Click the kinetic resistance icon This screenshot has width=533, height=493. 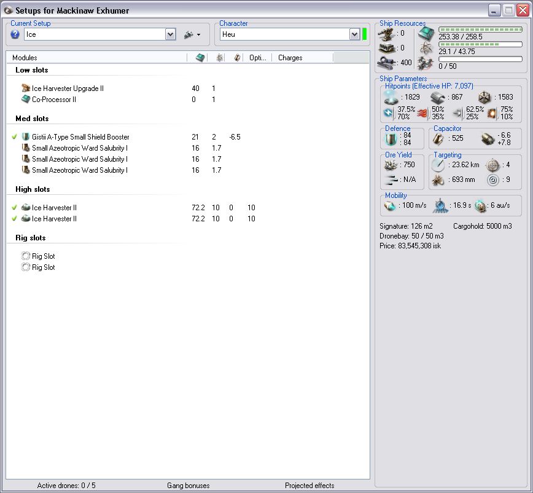click(x=457, y=113)
